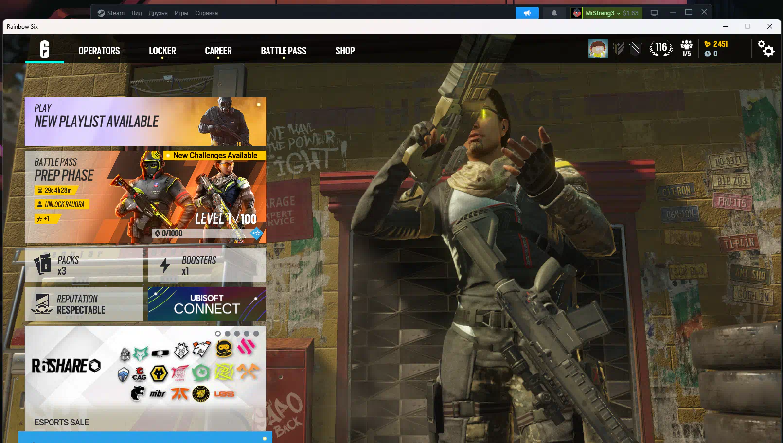
Task: Click the blue booster diamond icon on progress bar
Action: pos(256,234)
